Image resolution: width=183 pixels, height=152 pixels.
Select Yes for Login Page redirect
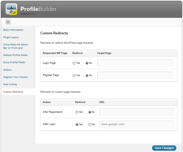74,63
